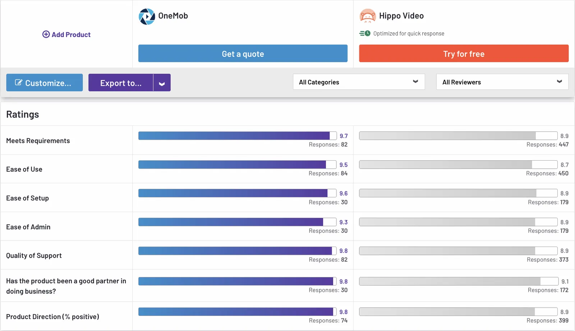Open the All Reviewers dropdown

(502, 82)
